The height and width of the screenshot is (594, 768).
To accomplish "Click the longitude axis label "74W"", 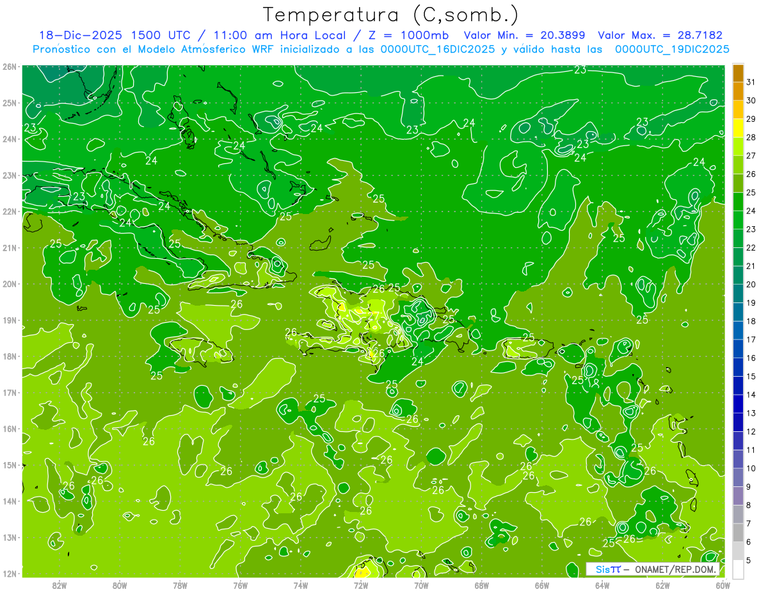I will pos(301,585).
